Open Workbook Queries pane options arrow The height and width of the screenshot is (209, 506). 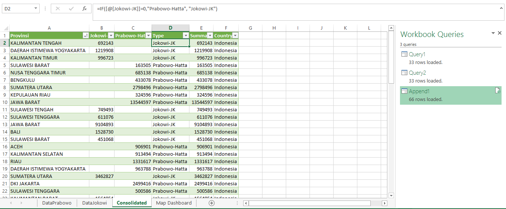[x=493, y=33]
